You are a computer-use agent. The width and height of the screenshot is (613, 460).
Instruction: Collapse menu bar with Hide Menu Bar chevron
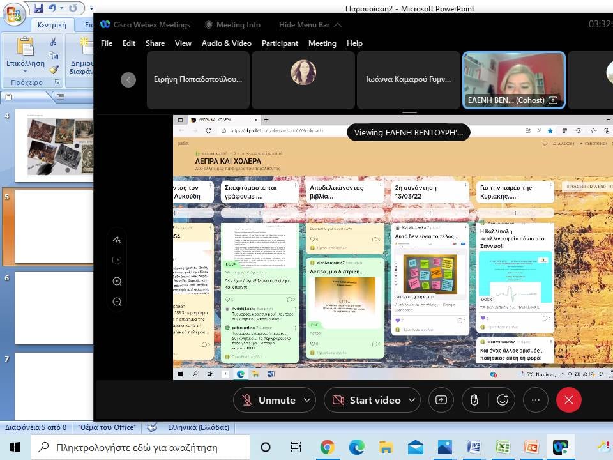coord(338,24)
